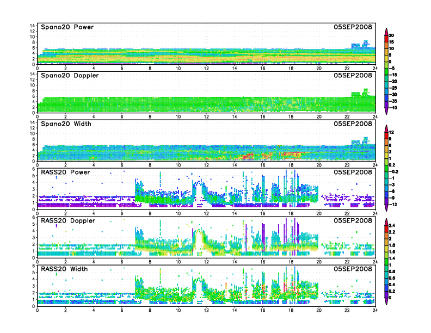Image resolution: width=431 pixels, height=333 pixels.
Task: Click 05SEP2008 date in the Spano20 Power panel
Action: [x=354, y=27]
